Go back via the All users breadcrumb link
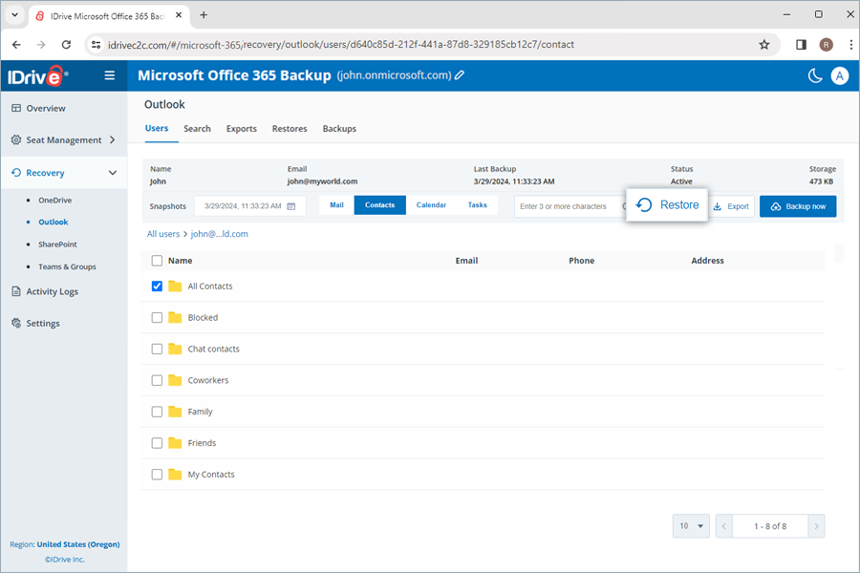Viewport: 860px width, 573px height. [162, 233]
